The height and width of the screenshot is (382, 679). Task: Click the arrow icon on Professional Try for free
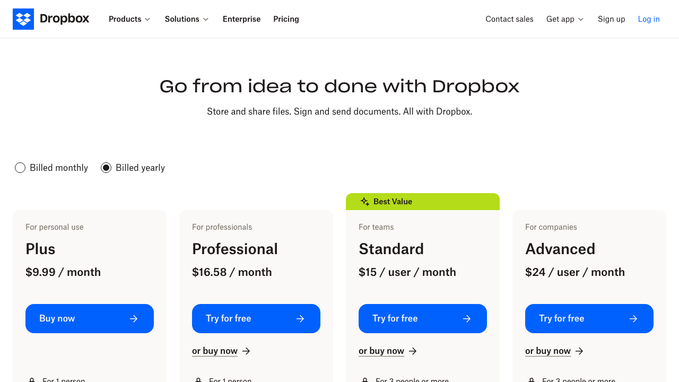(300, 318)
